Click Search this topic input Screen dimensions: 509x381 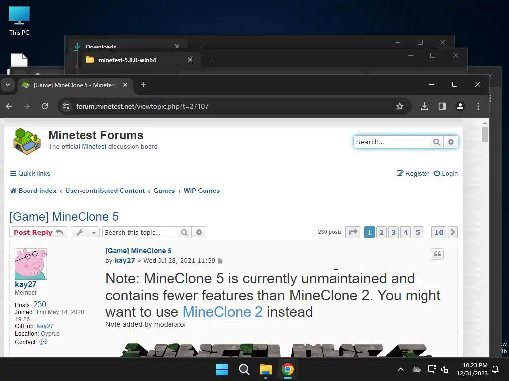point(140,232)
